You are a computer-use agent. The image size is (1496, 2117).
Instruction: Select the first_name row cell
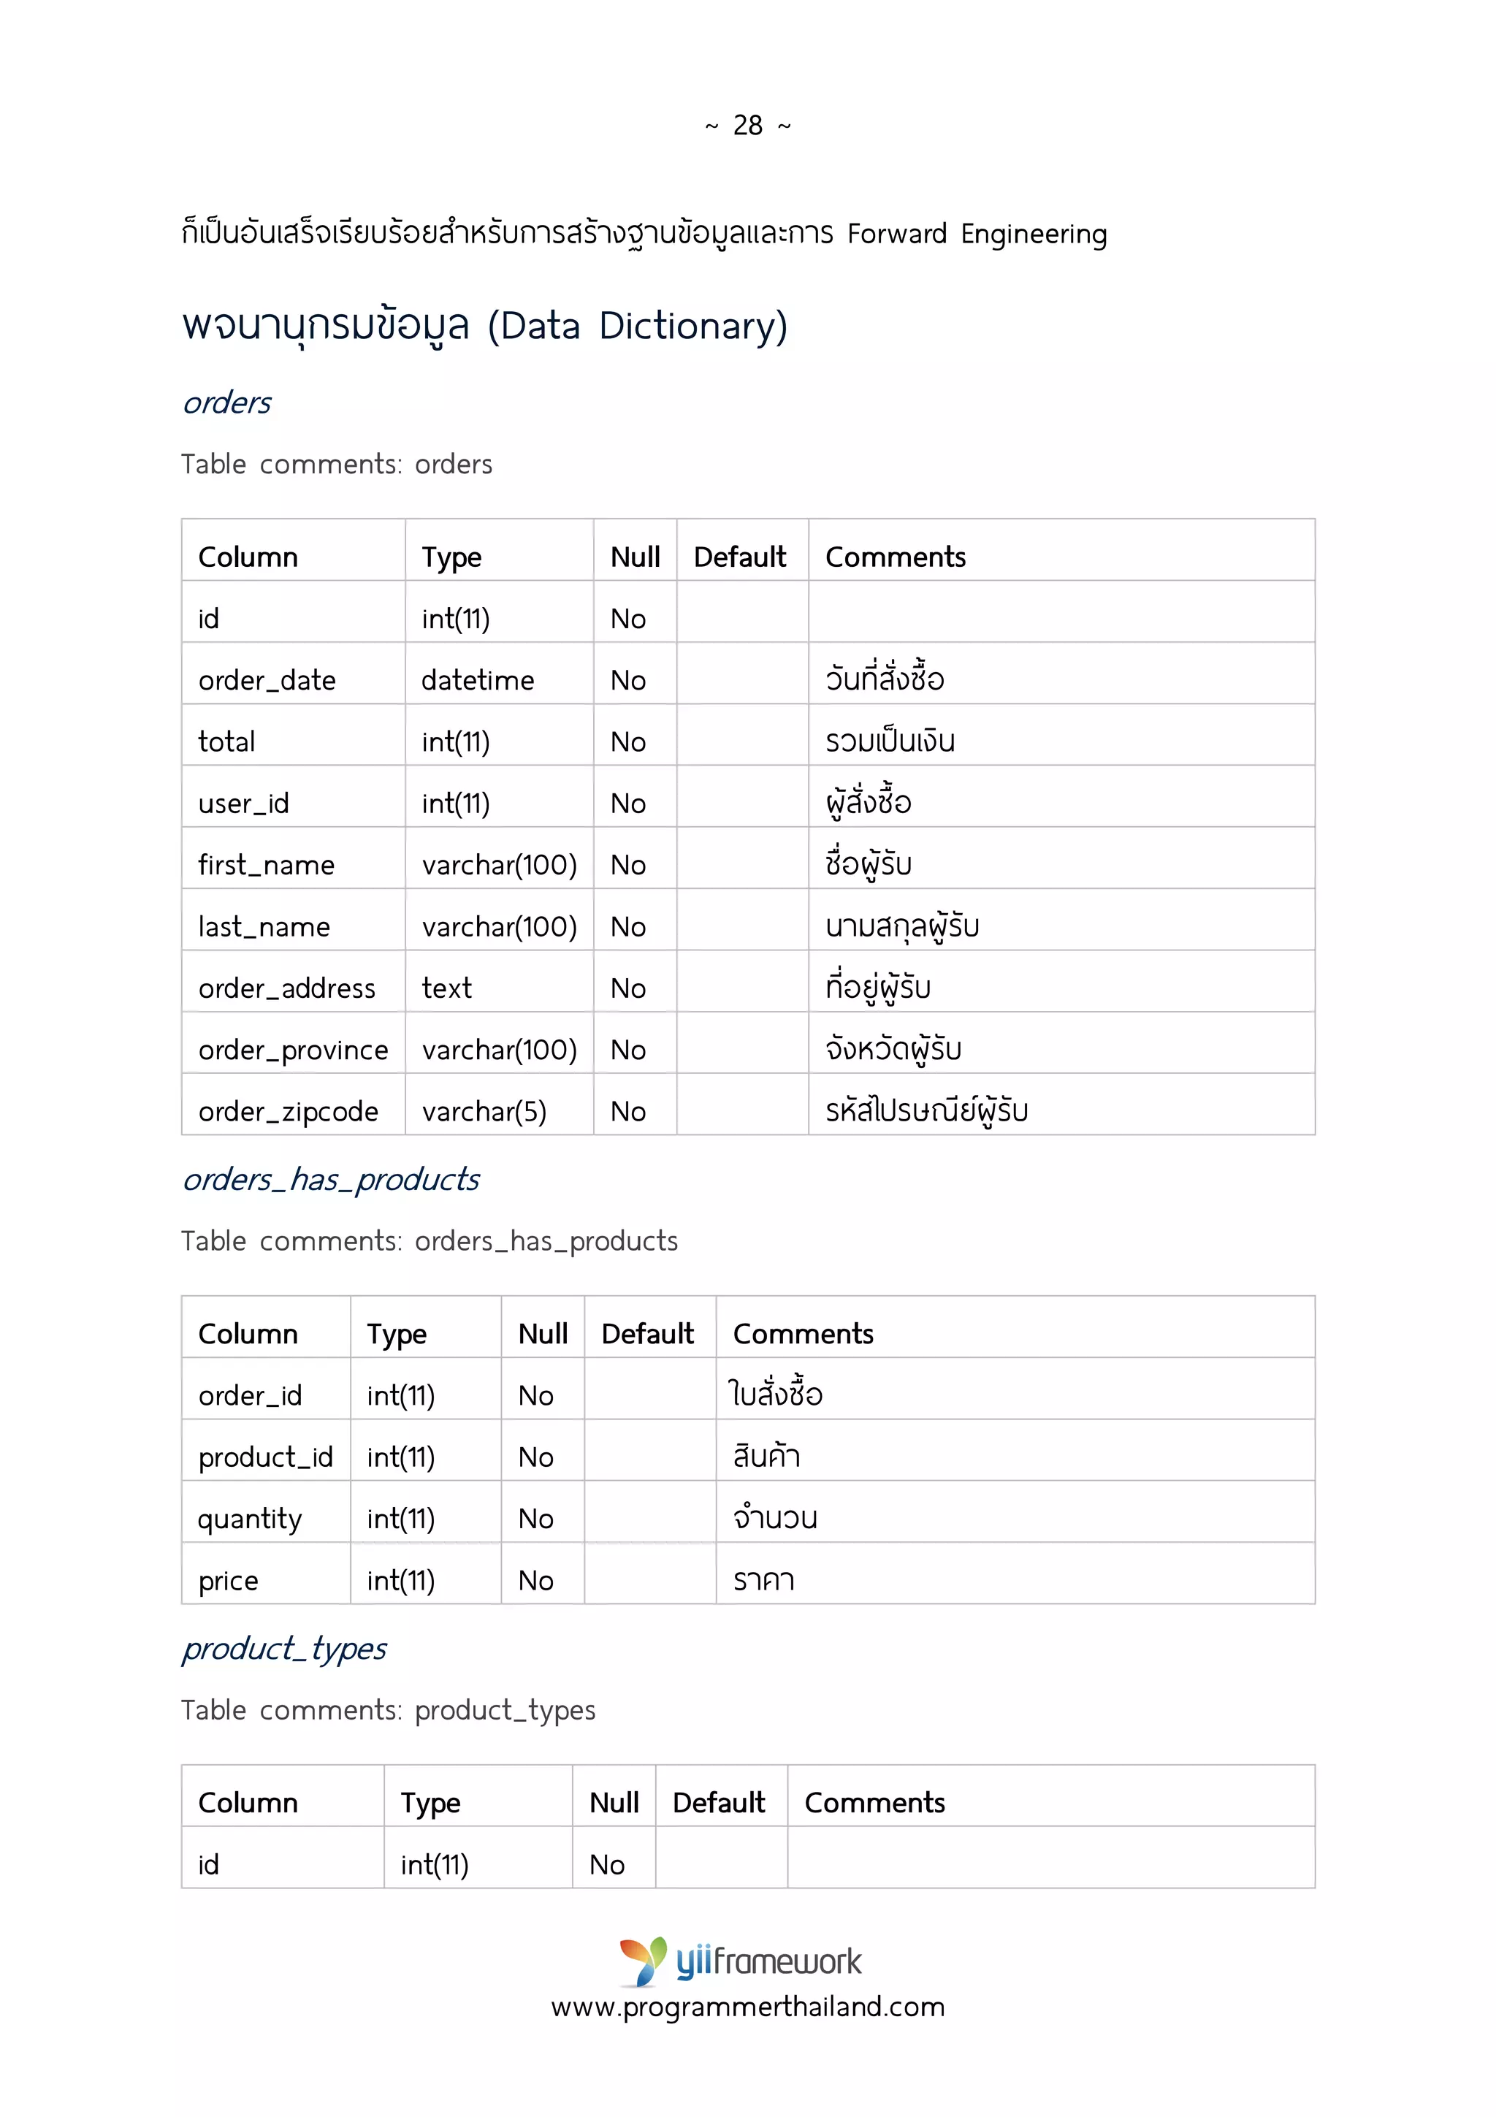[293, 858]
